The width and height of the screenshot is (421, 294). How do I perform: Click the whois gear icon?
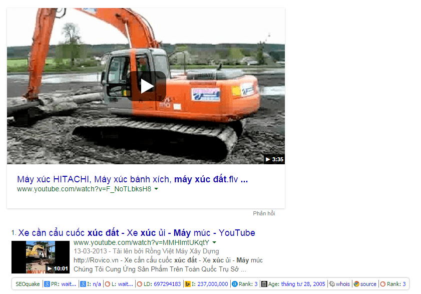point(332,284)
